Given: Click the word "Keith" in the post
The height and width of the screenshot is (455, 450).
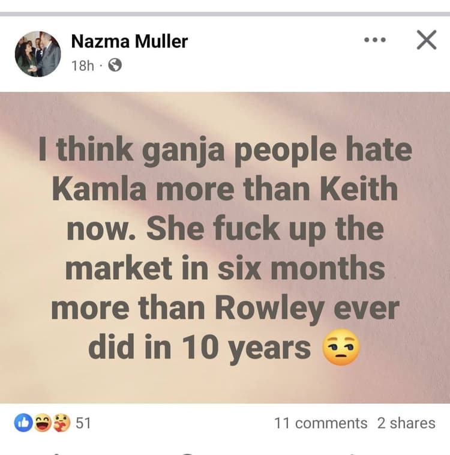Looking at the screenshot, I should click(x=355, y=190).
